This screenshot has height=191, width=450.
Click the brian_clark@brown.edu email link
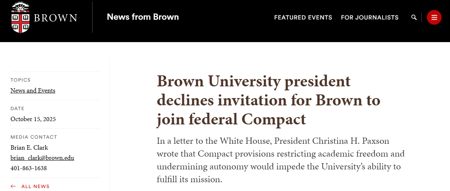pos(42,158)
